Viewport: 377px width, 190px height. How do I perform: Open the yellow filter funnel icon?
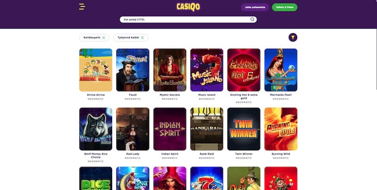coord(293,38)
